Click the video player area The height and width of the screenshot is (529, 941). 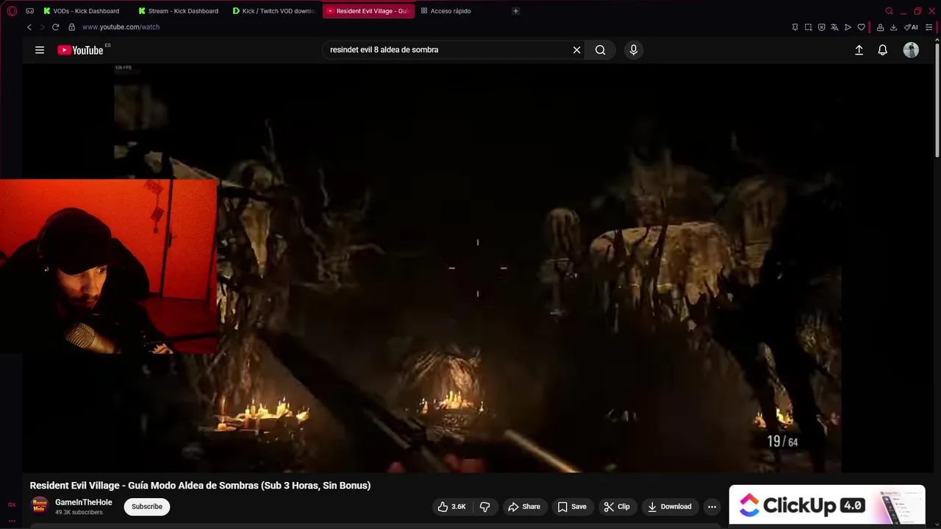click(478, 268)
